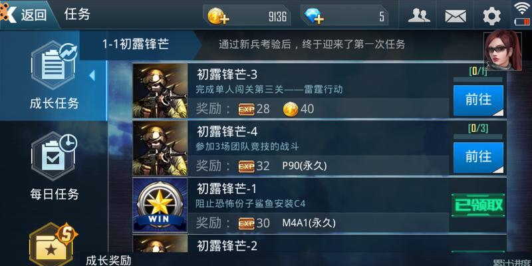The height and width of the screenshot is (266, 532).
Task: Click 前往 for 初露锋芒-3 mission
Action: 478,100
